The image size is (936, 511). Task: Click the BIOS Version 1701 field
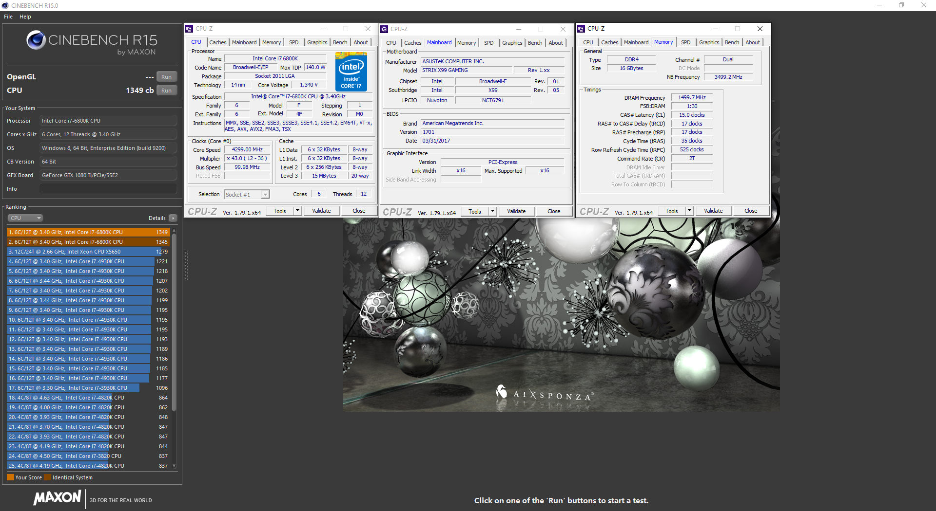[x=492, y=132]
